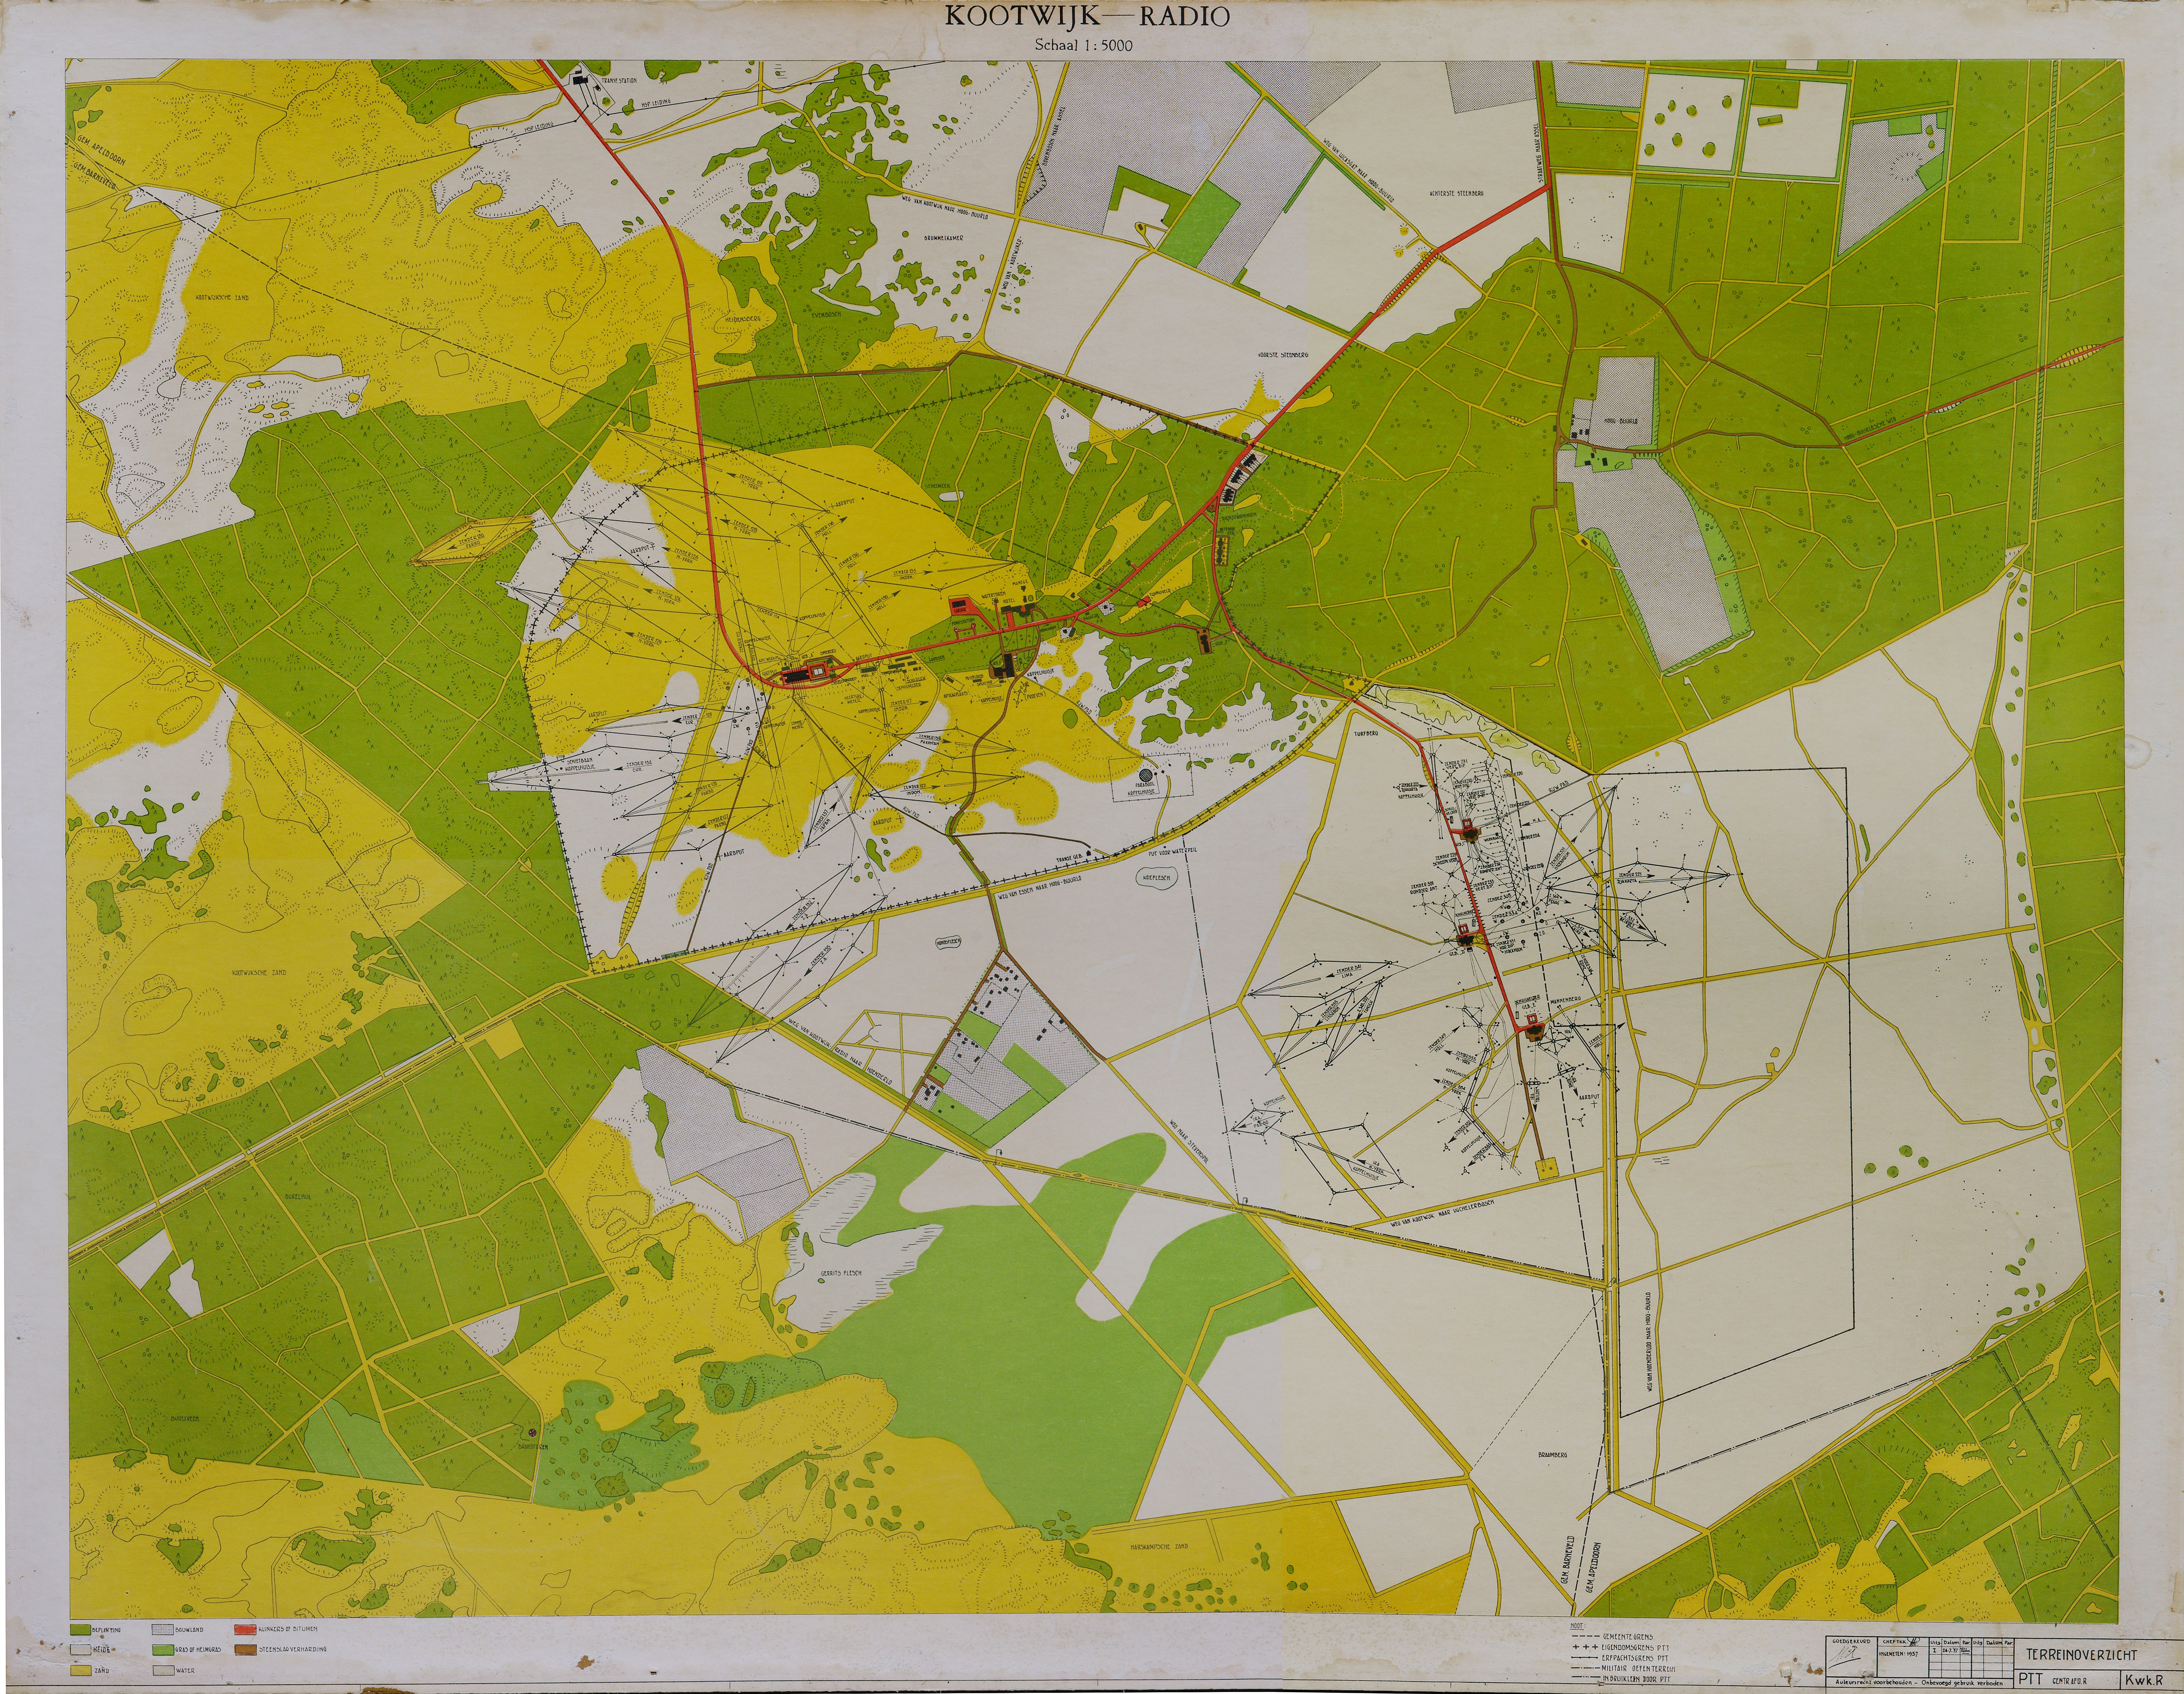2184x1694 pixels.
Task: Click the white HEIDE legend swatch
Action: coord(81,1650)
